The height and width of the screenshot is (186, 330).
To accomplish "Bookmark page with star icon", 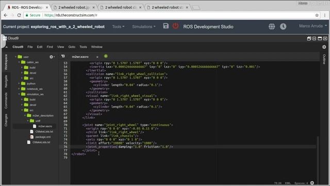I will pos(317,15).
